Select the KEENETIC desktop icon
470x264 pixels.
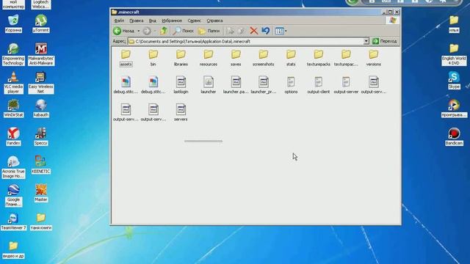pyautogui.click(x=41, y=164)
